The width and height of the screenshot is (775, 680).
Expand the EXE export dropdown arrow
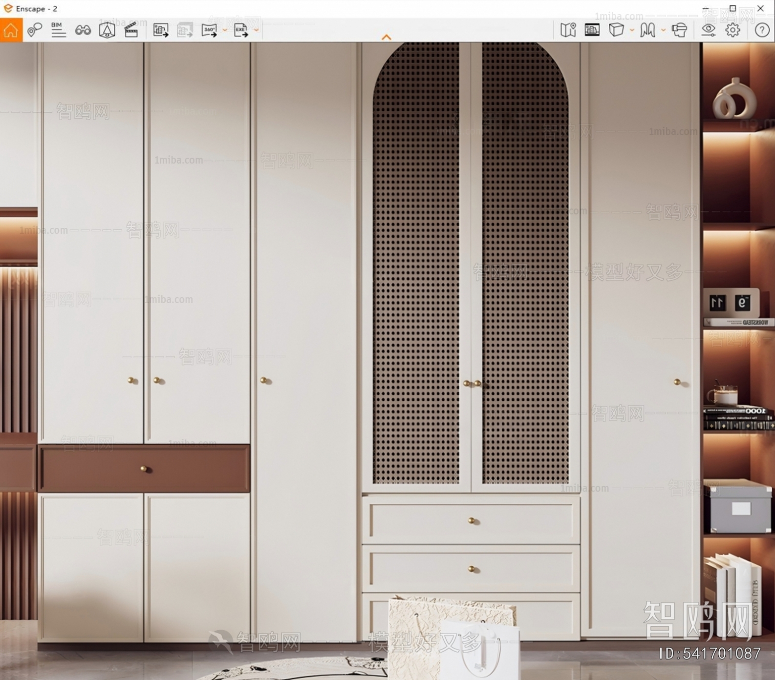(256, 30)
